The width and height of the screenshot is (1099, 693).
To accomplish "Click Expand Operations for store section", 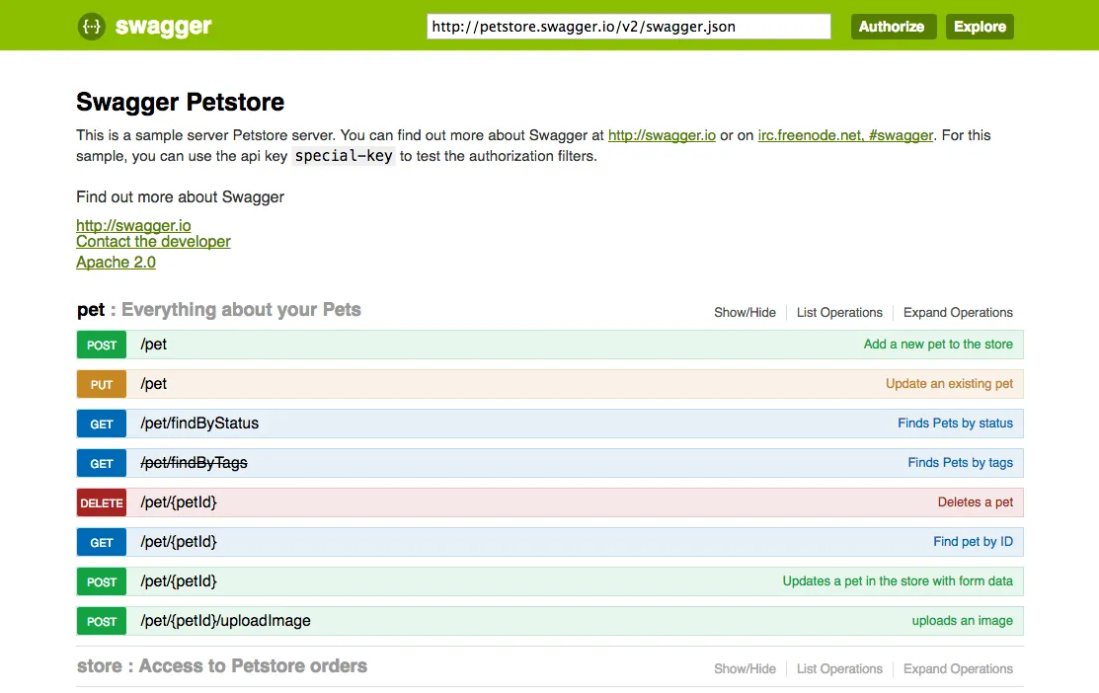I will click(x=958, y=668).
